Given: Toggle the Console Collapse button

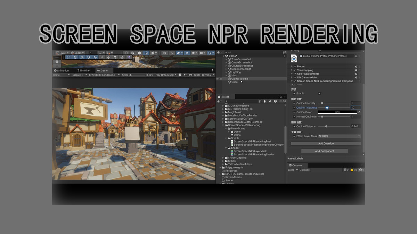Looking at the screenshot, I should [304, 170].
